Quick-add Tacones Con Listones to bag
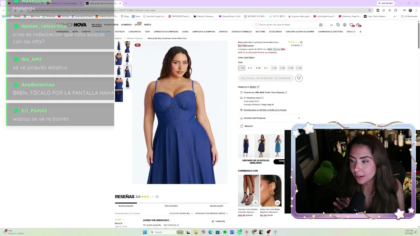This screenshot has width=420, height=236. [x=255, y=203]
